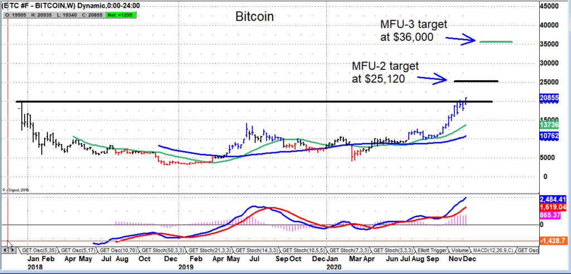
Task: Switch to the Elliott Trigger tab
Action: tap(433, 251)
